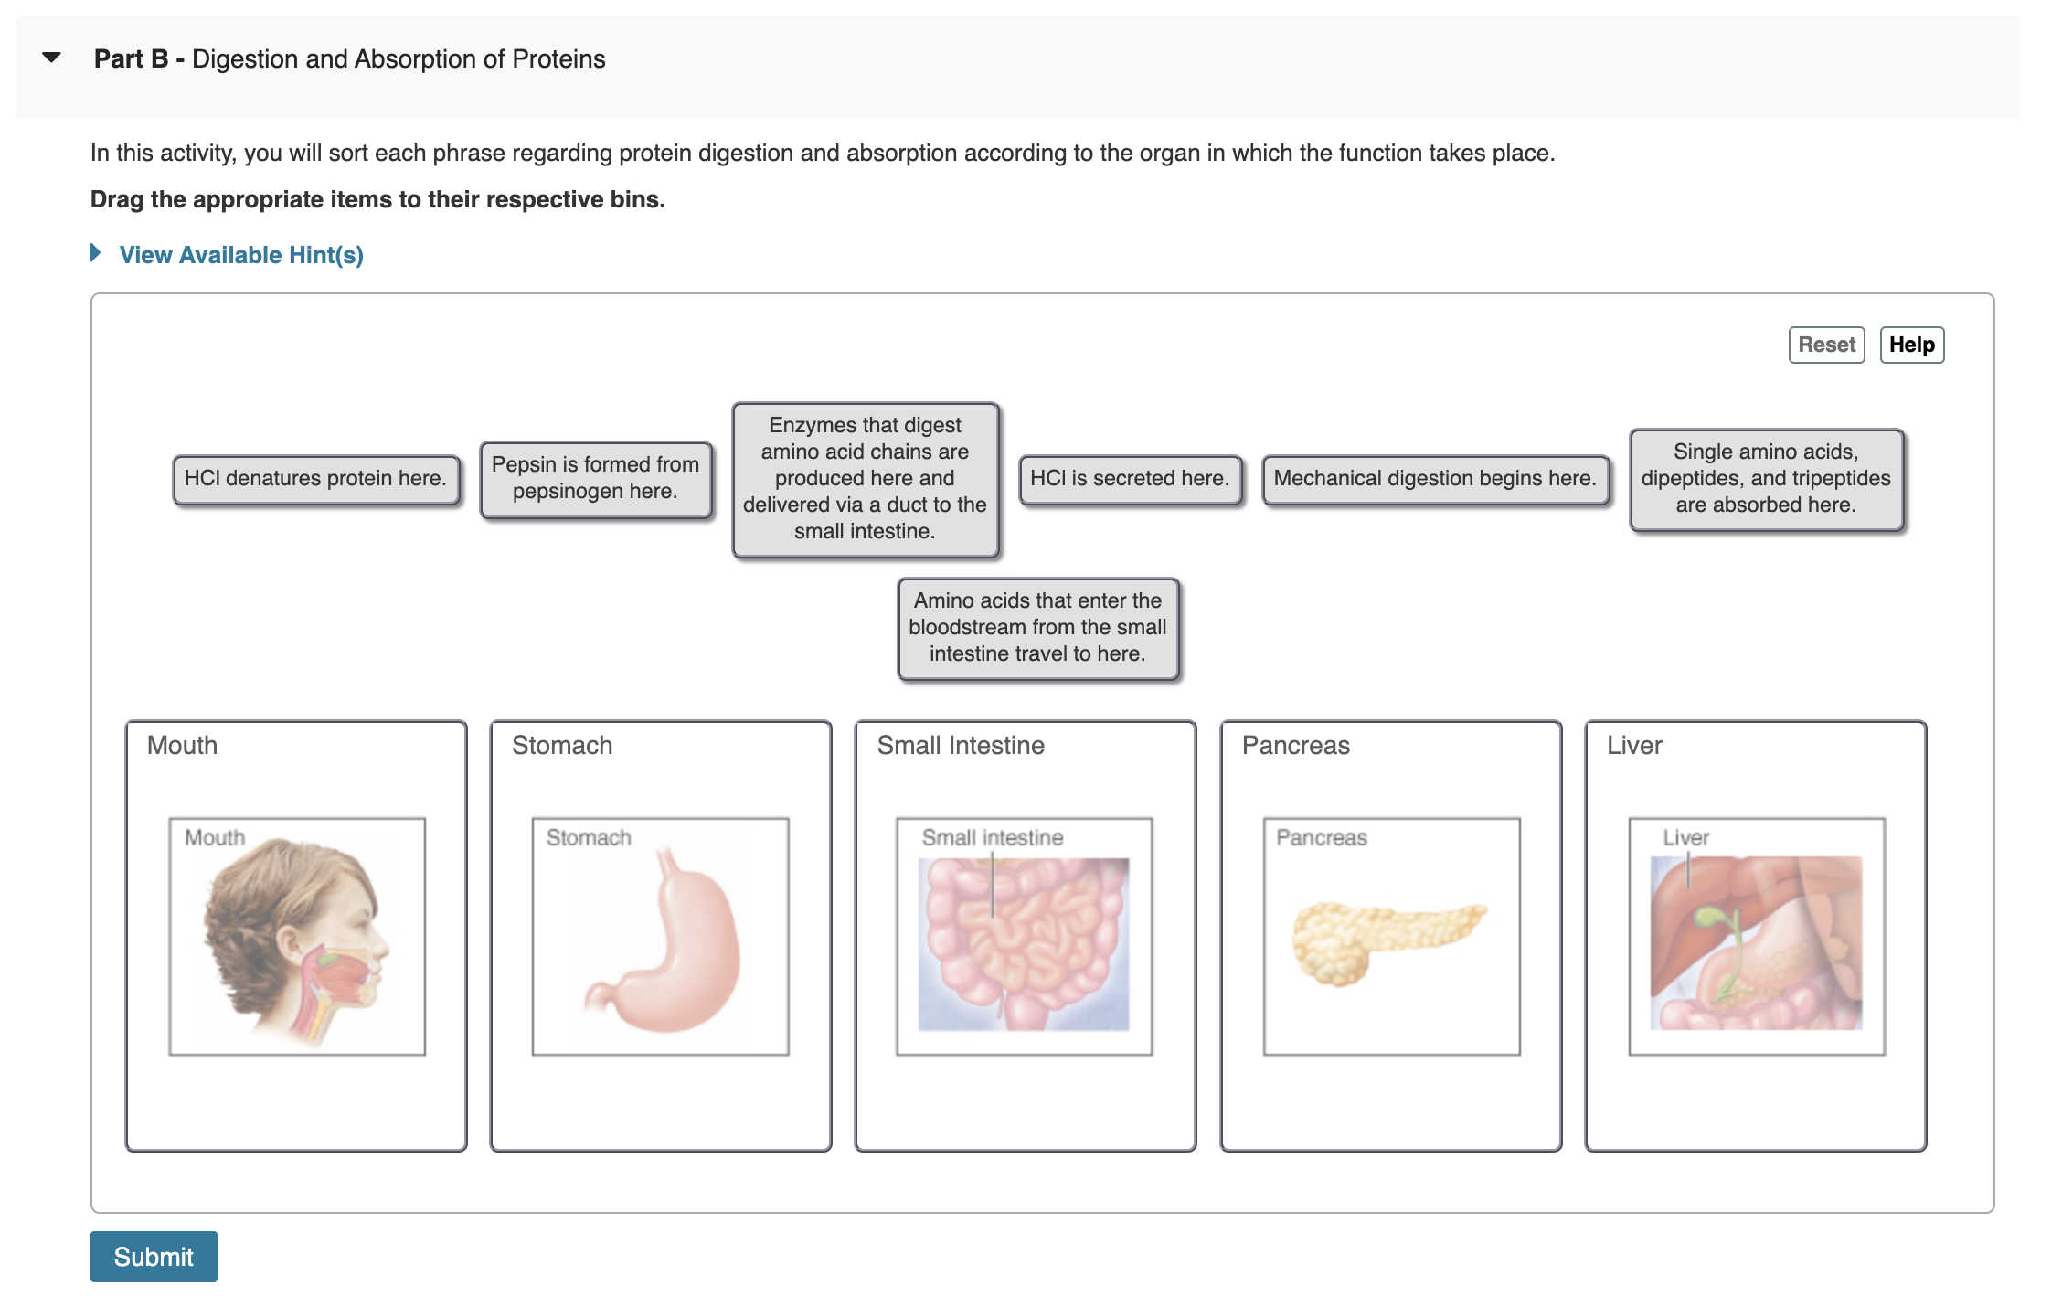The image size is (2062, 1307).
Task: Submit the answer
Action: [x=154, y=1257]
